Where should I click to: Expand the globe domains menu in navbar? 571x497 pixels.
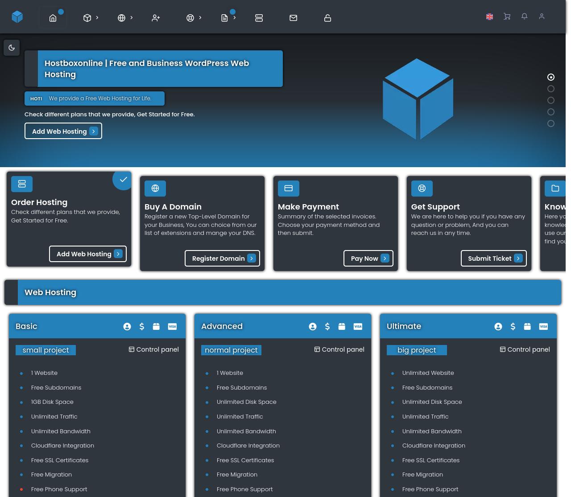pyautogui.click(x=125, y=18)
